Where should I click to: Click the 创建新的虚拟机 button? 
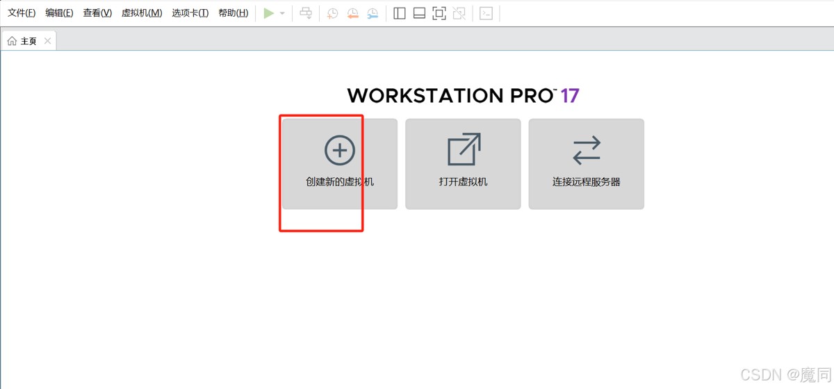click(x=340, y=164)
